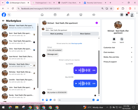Open a new browser tab
Image resolution: width=138 pixels, height=110 pixels.
[x=110, y=3]
